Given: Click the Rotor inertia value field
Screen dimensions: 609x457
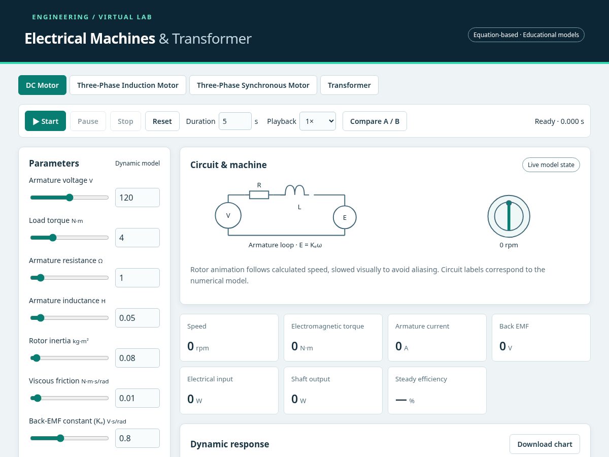Looking at the screenshot, I should tap(138, 358).
